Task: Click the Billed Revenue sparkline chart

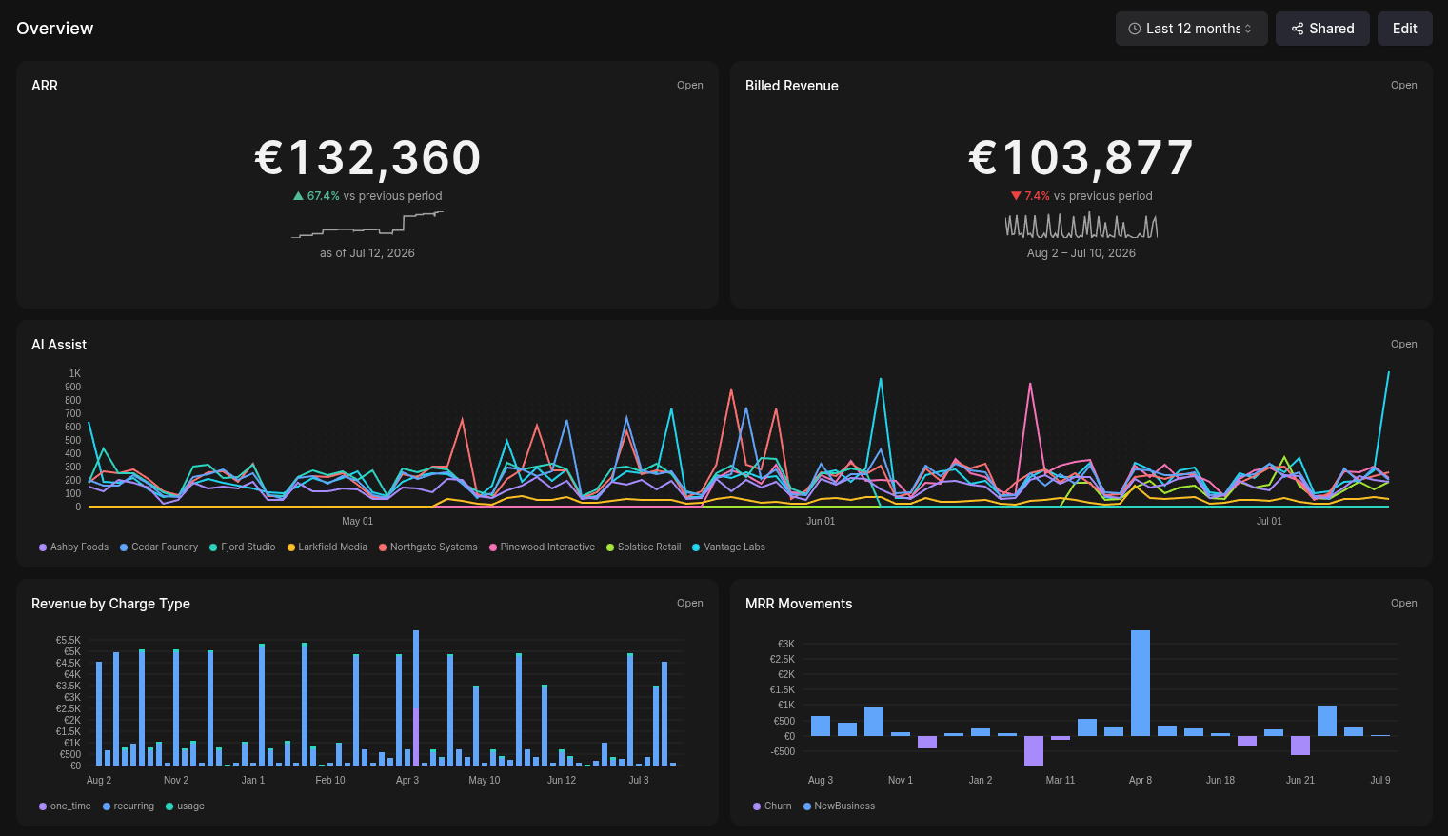Action: click(1081, 226)
